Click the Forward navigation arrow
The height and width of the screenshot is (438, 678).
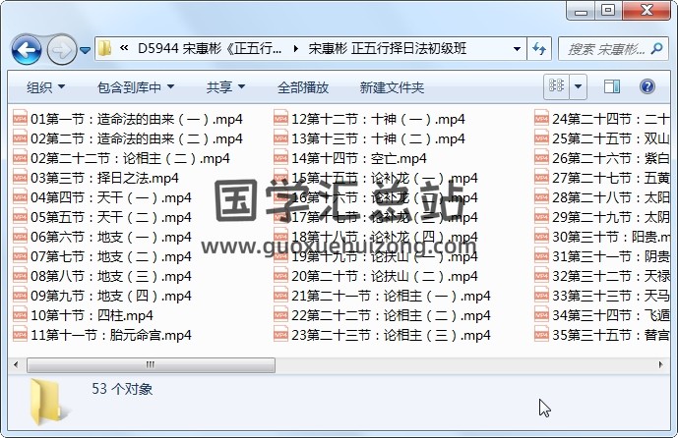pyautogui.click(x=61, y=50)
